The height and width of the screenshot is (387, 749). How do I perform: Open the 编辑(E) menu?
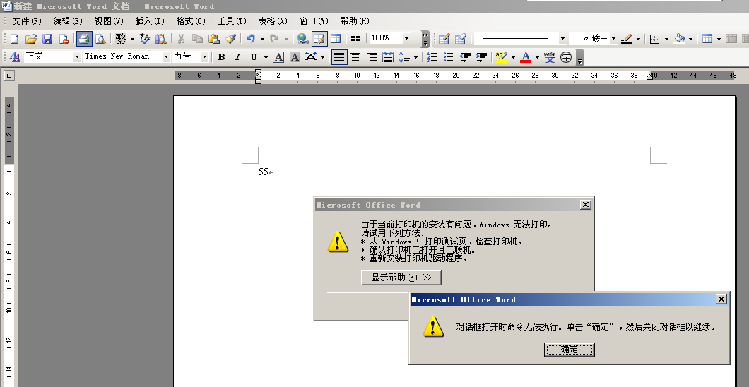pyautogui.click(x=68, y=21)
